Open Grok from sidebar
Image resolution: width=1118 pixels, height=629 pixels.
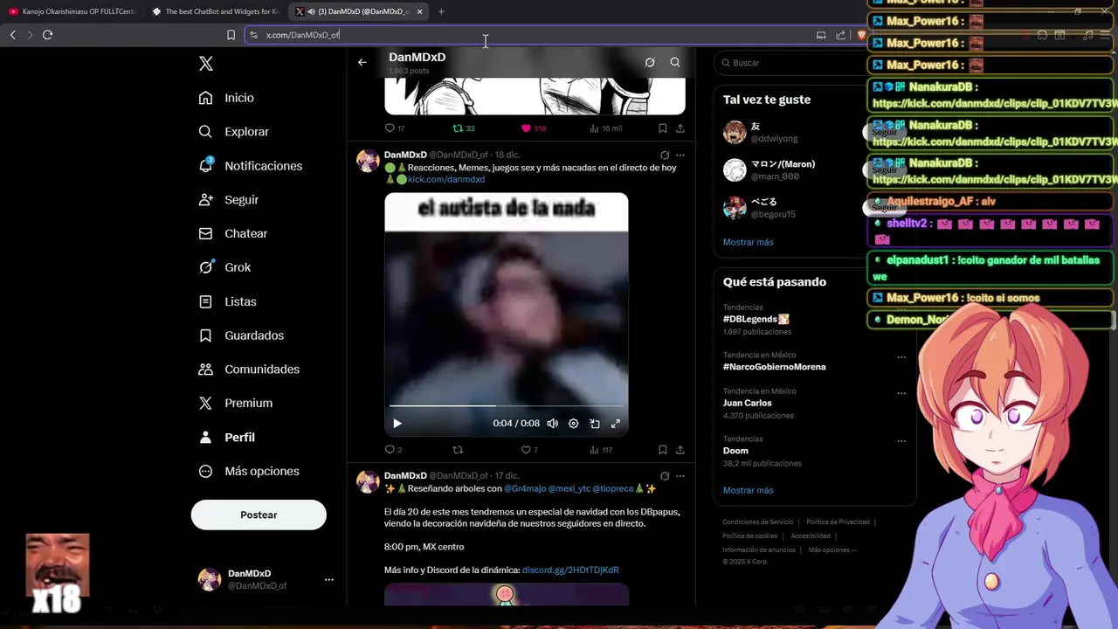[x=224, y=267]
